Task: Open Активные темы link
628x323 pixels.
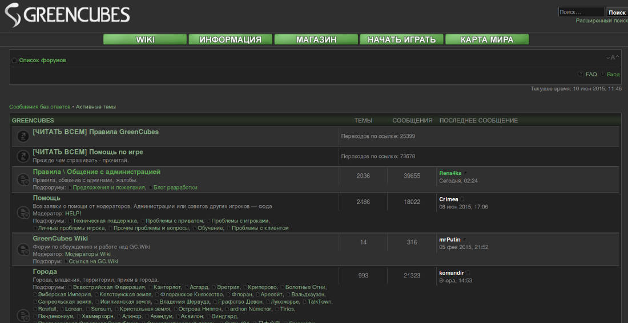Action: click(96, 107)
